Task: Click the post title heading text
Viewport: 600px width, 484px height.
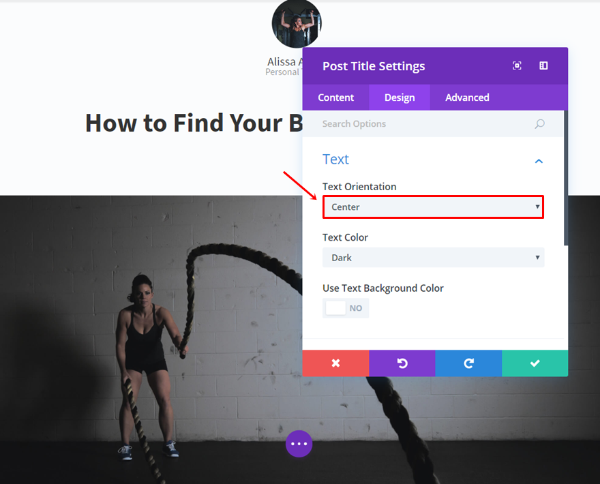Action: (194, 123)
